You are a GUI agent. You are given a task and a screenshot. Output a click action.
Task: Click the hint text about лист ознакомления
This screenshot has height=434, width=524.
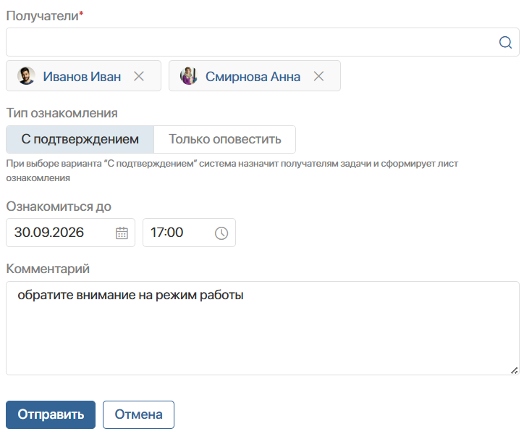(x=232, y=171)
